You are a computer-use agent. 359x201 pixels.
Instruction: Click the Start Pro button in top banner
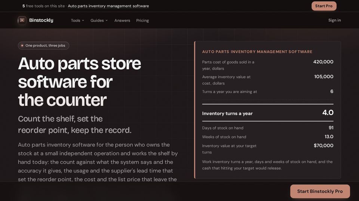[x=324, y=6]
